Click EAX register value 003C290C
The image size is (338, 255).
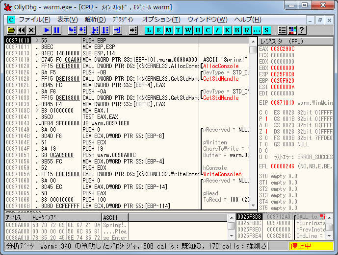tap(283, 49)
